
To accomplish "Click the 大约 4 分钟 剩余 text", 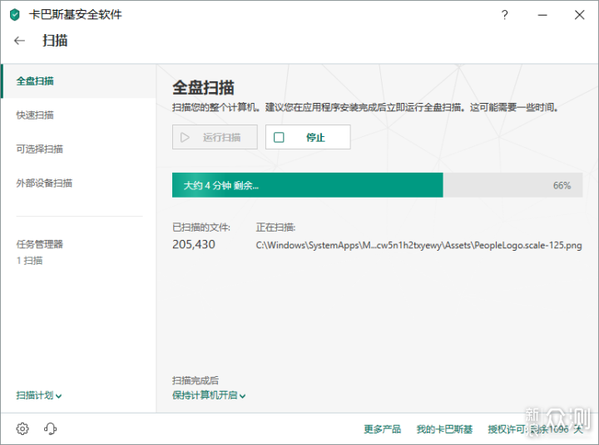I will click(x=221, y=186).
